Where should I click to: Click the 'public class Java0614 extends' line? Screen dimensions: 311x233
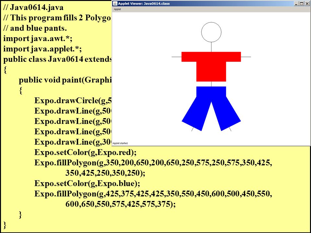(x=58, y=59)
